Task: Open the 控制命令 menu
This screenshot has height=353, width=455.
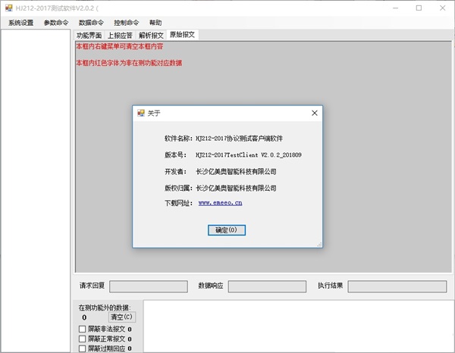Action: tap(126, 23)
